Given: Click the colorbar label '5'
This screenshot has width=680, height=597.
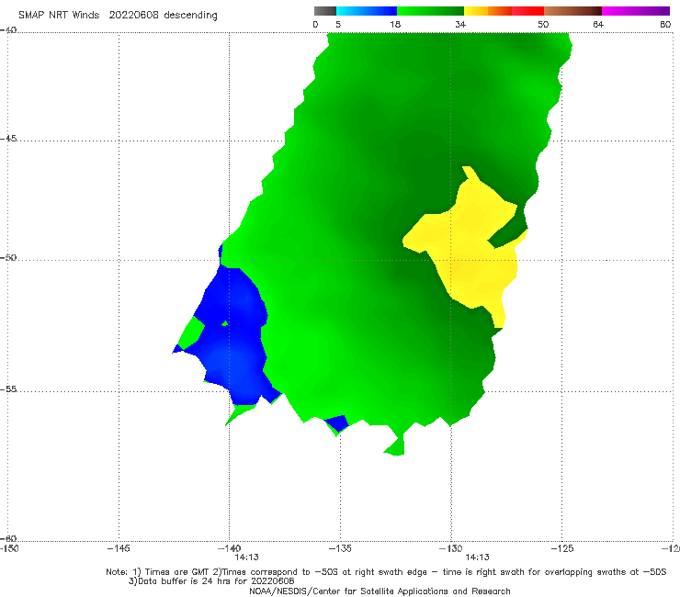Looking at the screenshot, I should [x=338, y=24].
